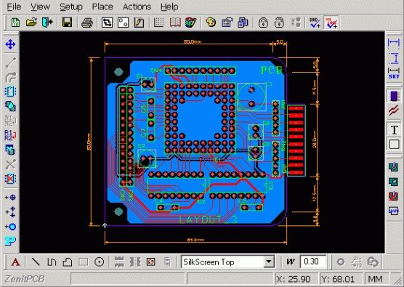The width and height of the screenshot is (404, 287).
Task: Select the blue four-arrow move tool
Action: [10, 44]
